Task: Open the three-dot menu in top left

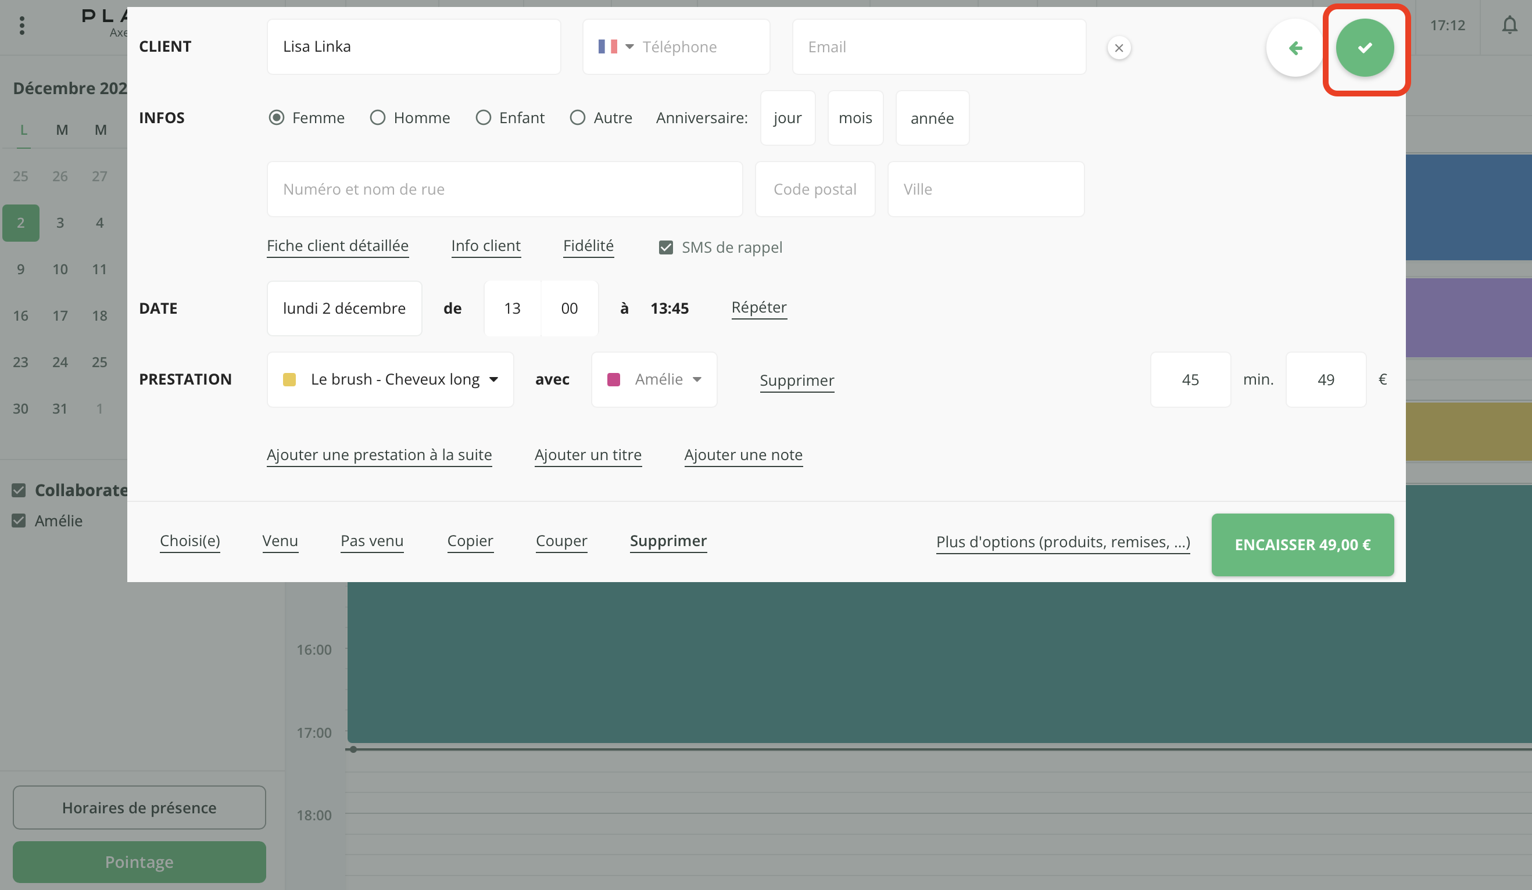Action: click(x=23, y=25)
